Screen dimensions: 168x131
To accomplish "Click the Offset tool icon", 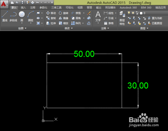I will [89, 23].
